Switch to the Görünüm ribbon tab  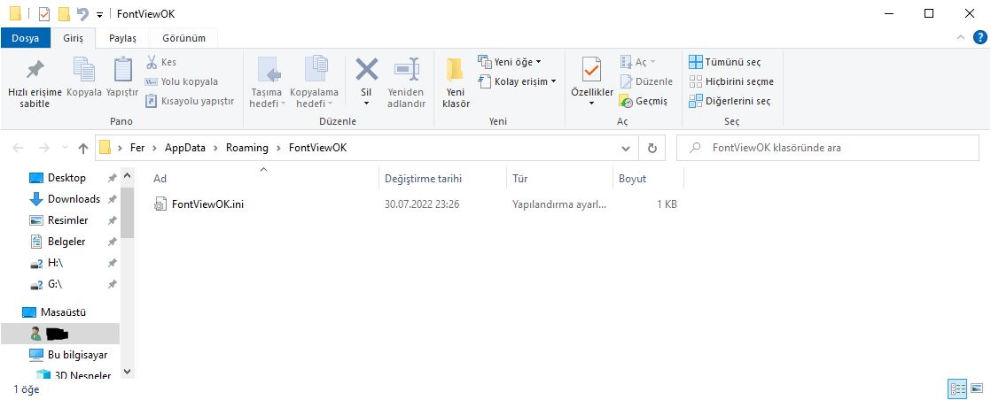click(183, 38)
